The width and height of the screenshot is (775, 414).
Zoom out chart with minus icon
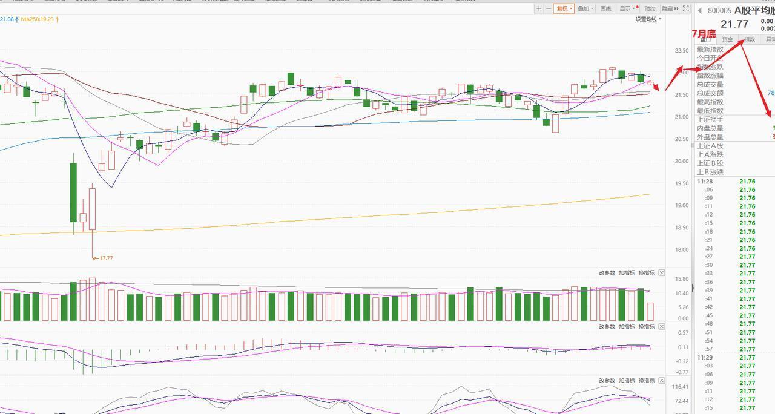tap(549, 8)
